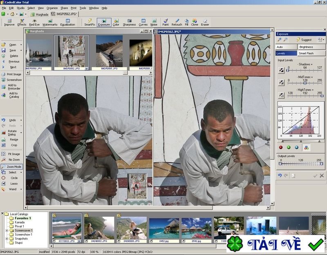The height and width of the screenshot is (255, 327).
Task: Click the MidTones slider handle
Action: (305, 84)
